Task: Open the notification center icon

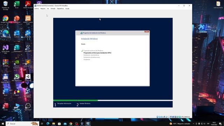Action: 220,124
